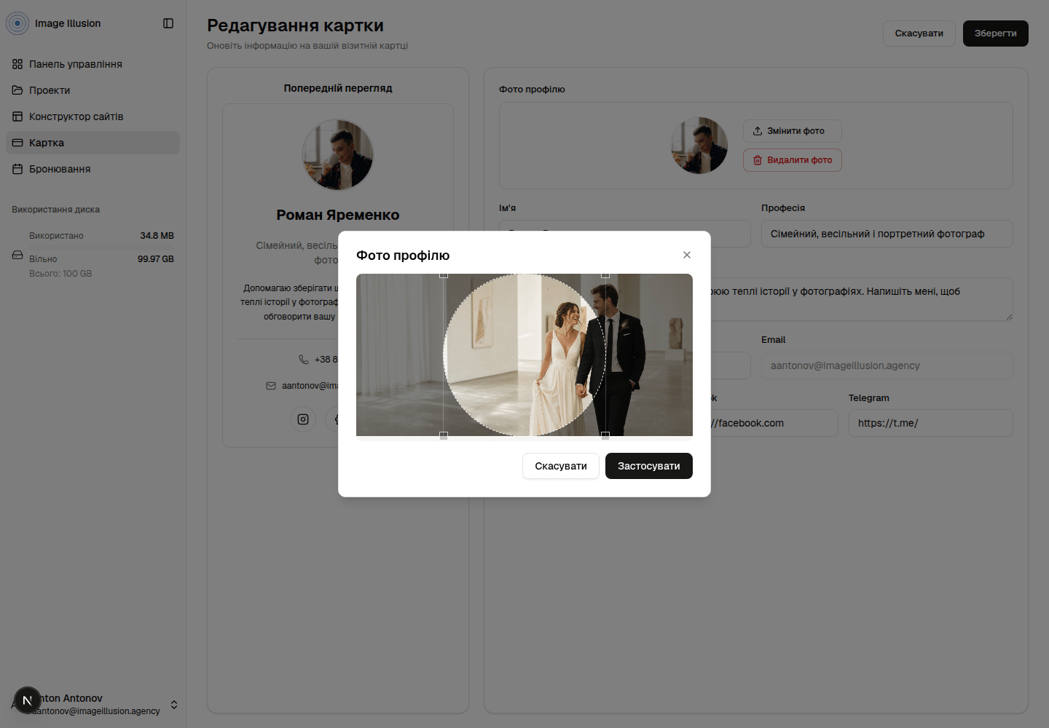
Task: Close the Фото профілю dialog
Action: pyautogui.click(x=687, y=255)
